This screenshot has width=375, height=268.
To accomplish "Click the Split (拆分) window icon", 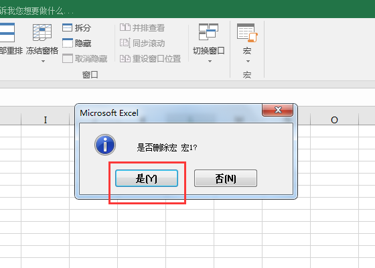I will tap(67, 27).
